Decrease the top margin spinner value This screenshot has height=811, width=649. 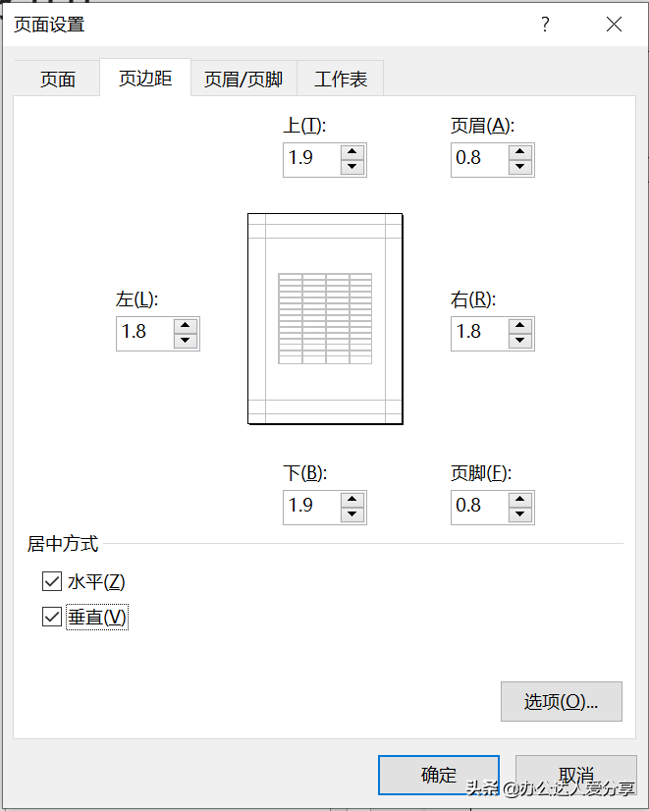point(352,167)
